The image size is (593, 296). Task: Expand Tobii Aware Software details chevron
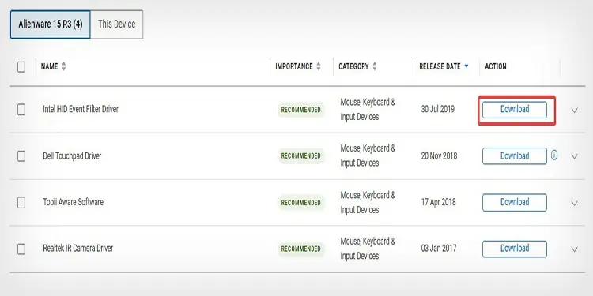(x=575, y=203)
